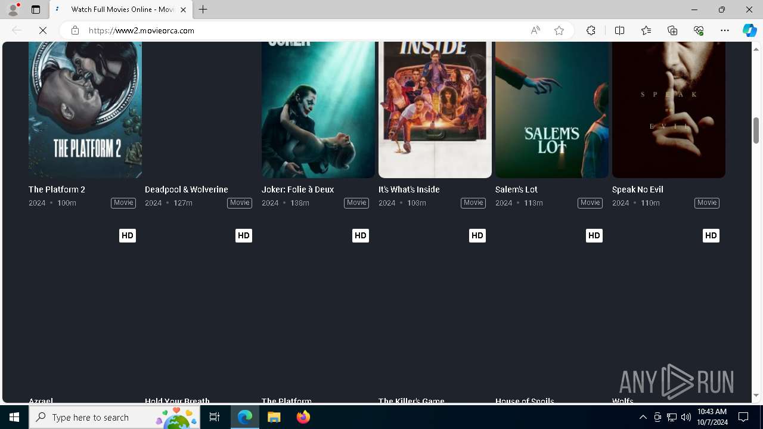763x429 pixels.
Task: Click Movie tag under The Platform 2
Action: click(123, 203)
